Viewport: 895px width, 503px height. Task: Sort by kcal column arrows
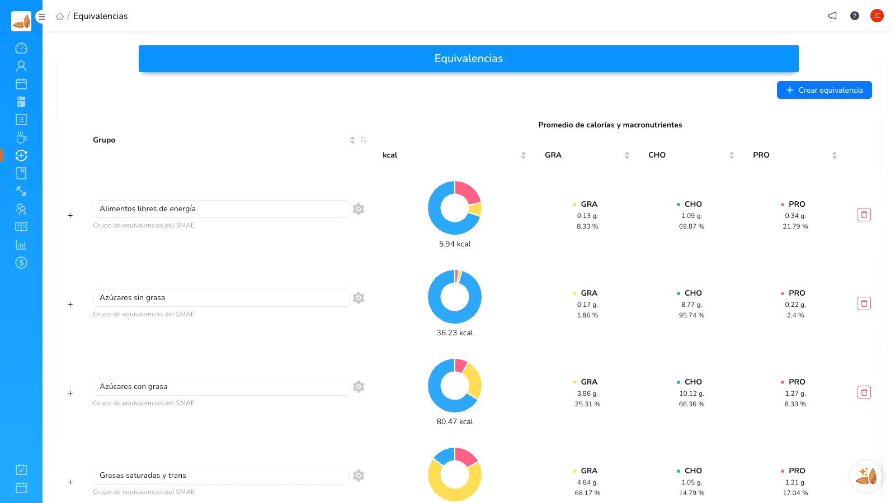(524, 155)
